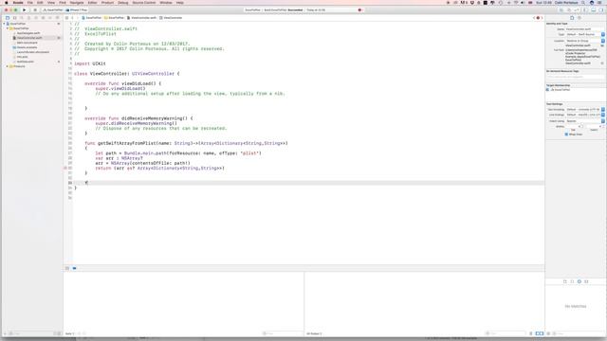Show the File inspector tab
Image resolution: width=607 pixels, height=341 pixels.
tap(572, 18)
